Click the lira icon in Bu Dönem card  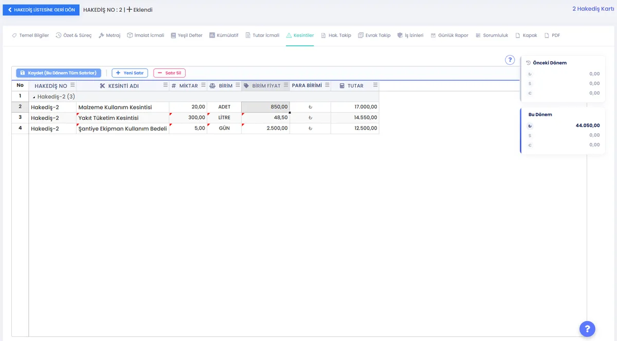pos(530,125)
